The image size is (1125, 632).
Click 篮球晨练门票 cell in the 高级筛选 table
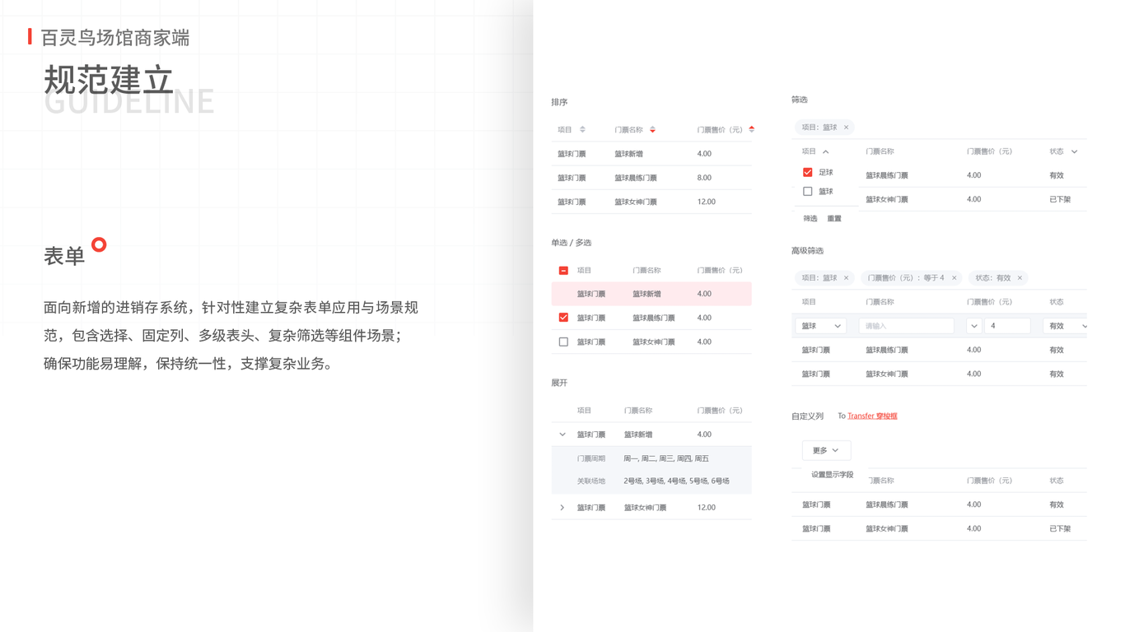point(887,351)
